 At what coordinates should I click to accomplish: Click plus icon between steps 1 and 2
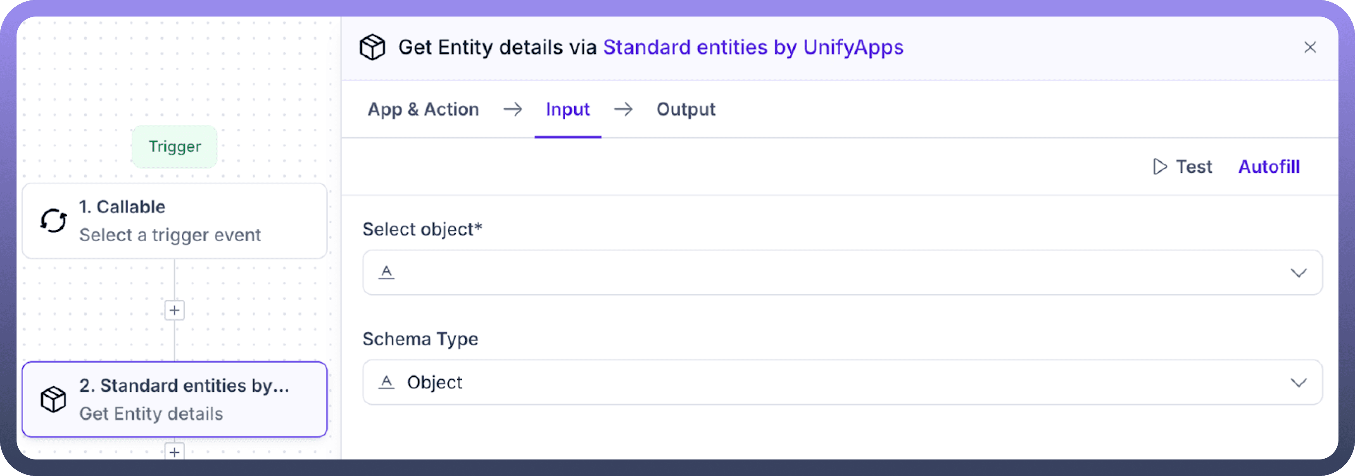click(x=175, y=310)
